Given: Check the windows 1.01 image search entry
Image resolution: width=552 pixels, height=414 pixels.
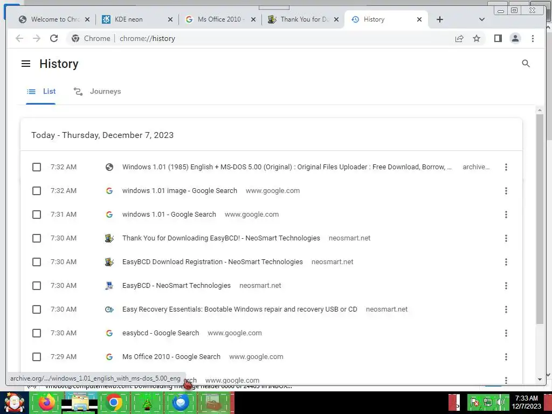Looking at the screenshot, I should (x=37, y=191).
